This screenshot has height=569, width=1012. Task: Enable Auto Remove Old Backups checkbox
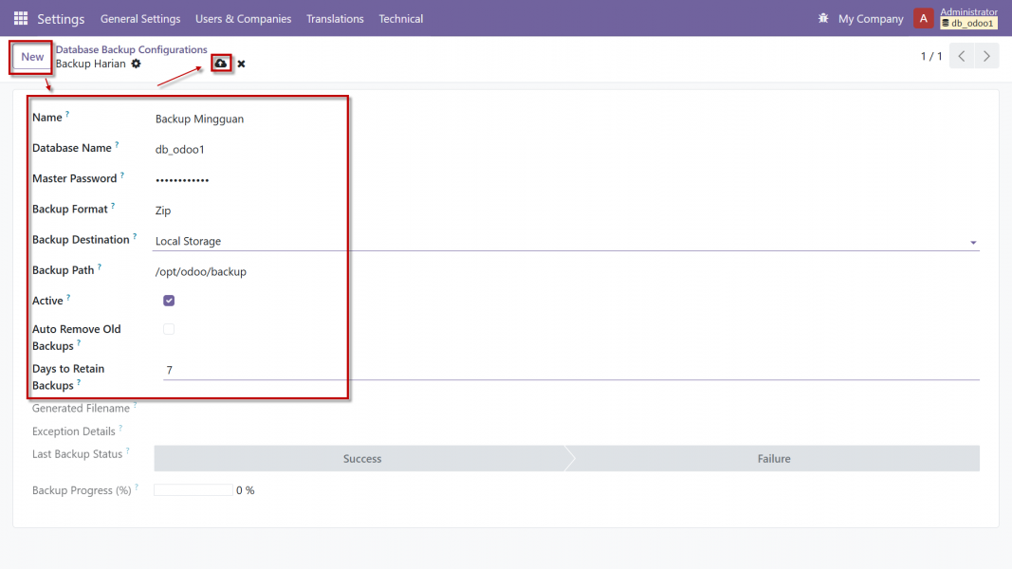point(169,329)
